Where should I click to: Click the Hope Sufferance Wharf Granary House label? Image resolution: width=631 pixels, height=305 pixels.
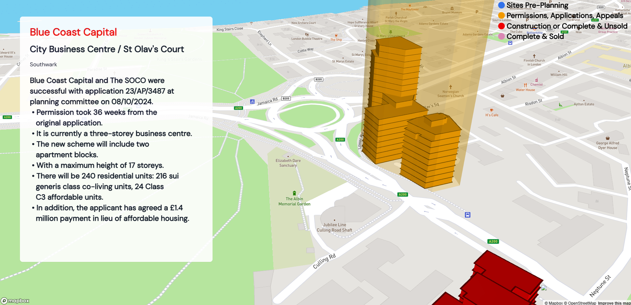coord(363,24)
